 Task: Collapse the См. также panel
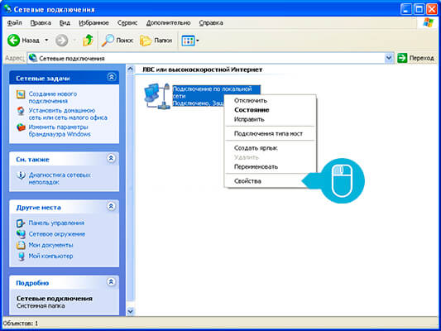(x=111, y=158)
